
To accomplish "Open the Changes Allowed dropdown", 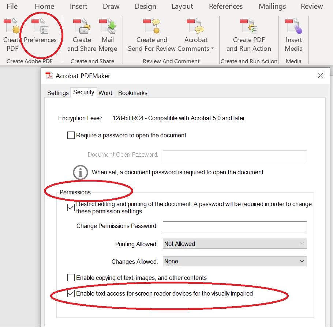I will coord(235,262).
